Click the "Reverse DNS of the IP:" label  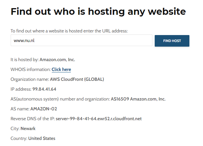tap(33, 119)
